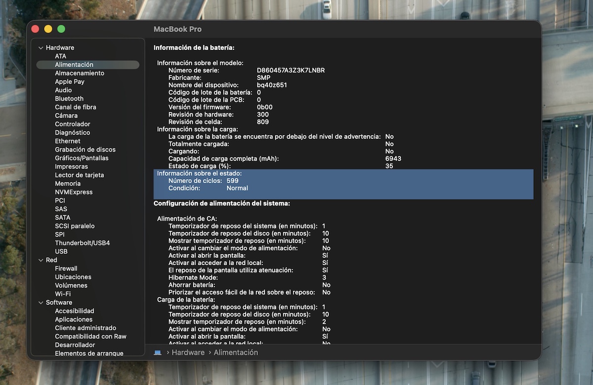593x385 pixels.
Task: Click the yellow minimize window button
Action: (x=48, y=29)
